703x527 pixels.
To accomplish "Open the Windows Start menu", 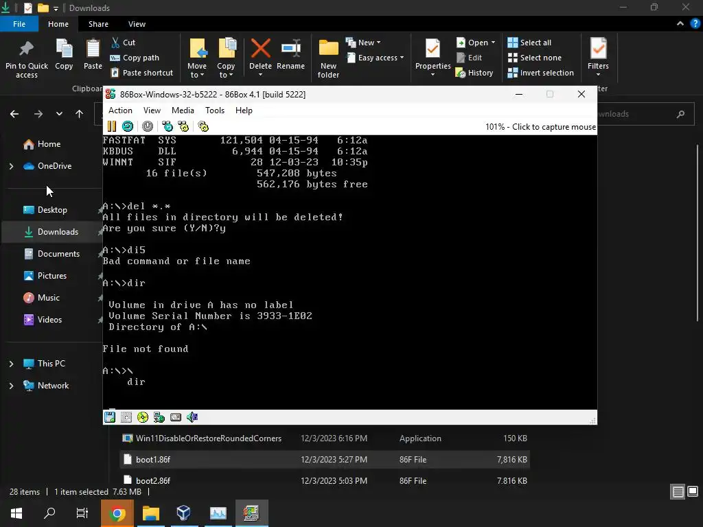I will 16,513.
